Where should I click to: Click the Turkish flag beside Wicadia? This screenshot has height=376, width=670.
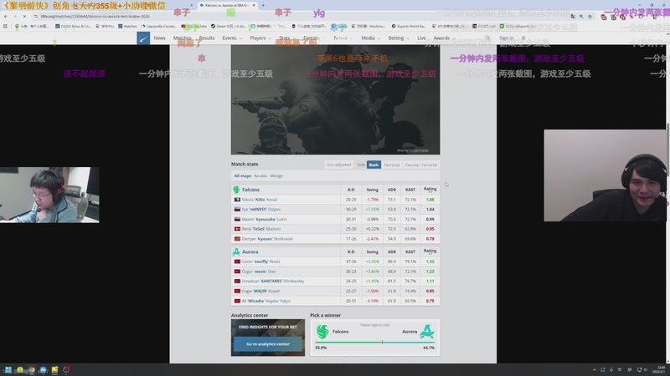[x=237, y=301]
